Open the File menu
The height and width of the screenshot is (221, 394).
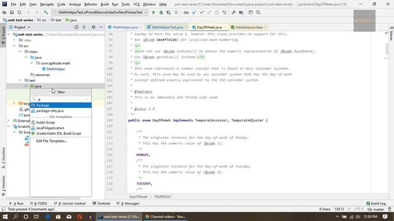(14, 4)
